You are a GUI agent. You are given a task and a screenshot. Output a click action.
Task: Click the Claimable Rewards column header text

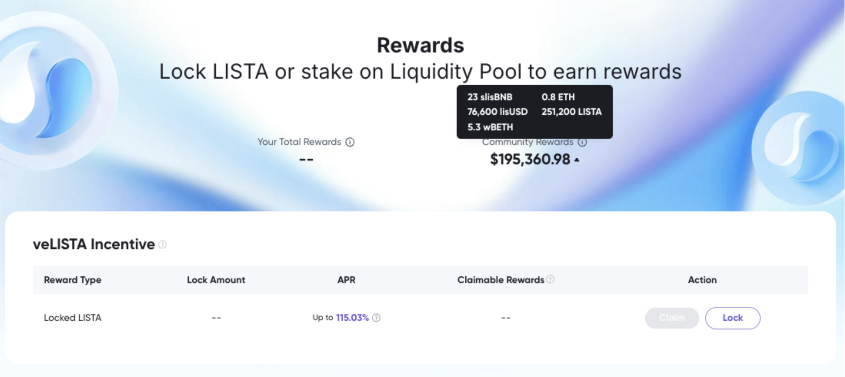pos(500,280)
